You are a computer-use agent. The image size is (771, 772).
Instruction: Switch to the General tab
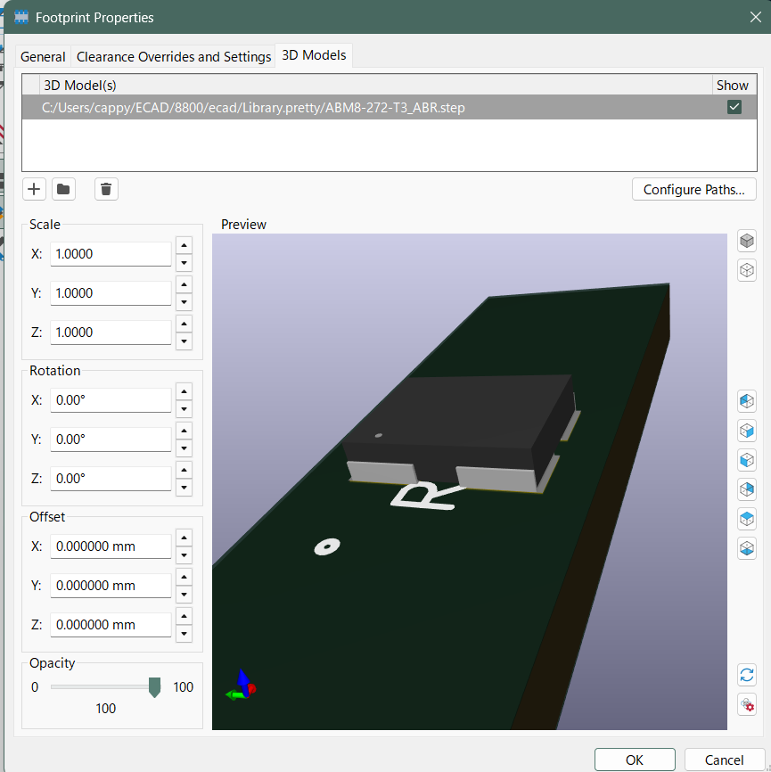tap(43, 56)
